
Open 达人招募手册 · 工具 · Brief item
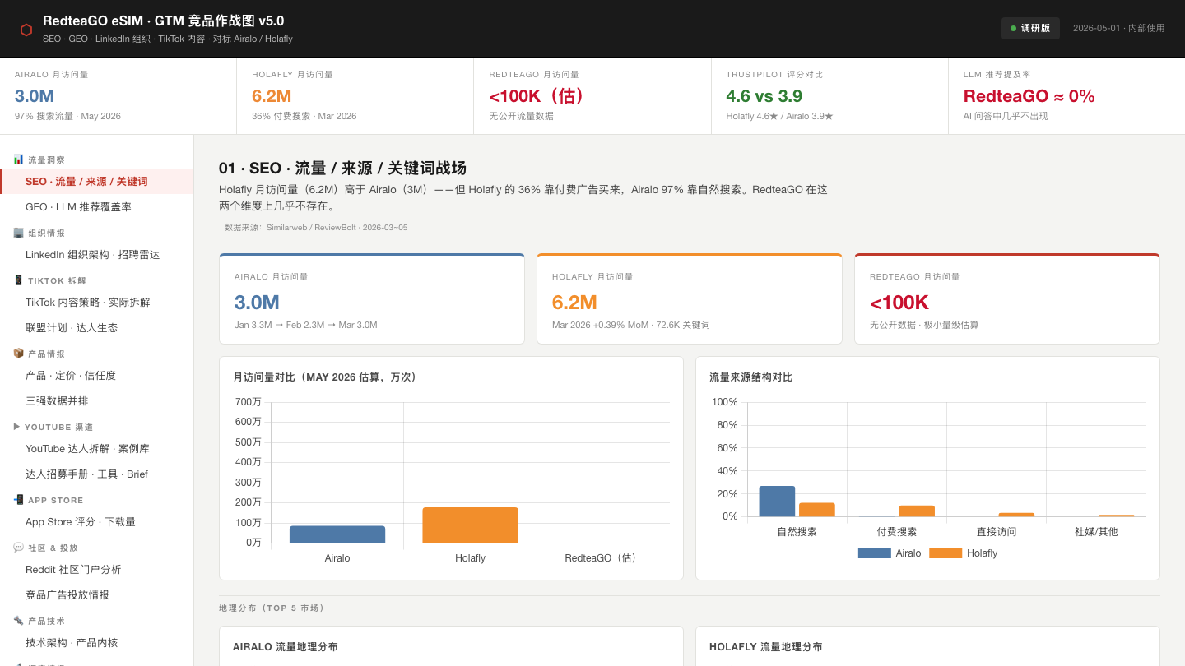pyautogui.click(x=97, y=474)
